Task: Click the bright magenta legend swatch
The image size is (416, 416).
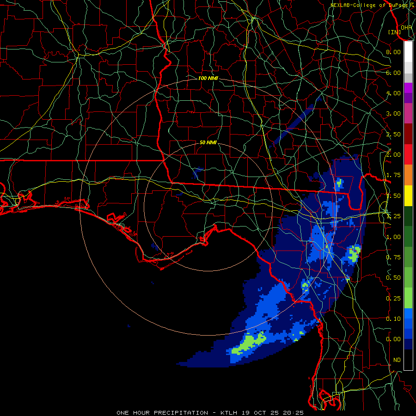Action: point(408,88)
